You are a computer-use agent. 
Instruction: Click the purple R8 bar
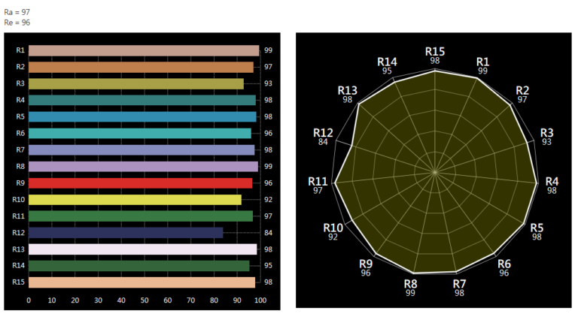point(143,167)
